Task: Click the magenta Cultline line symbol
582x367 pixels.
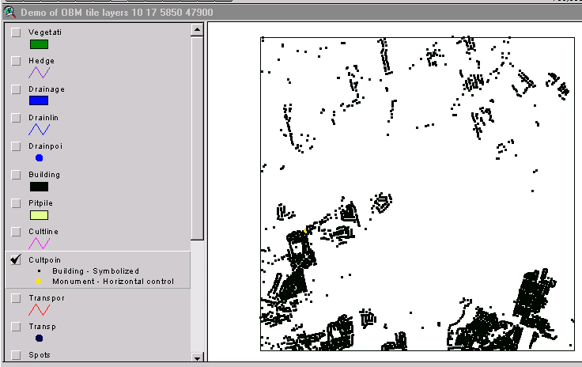Action: (x=39, y=244)
